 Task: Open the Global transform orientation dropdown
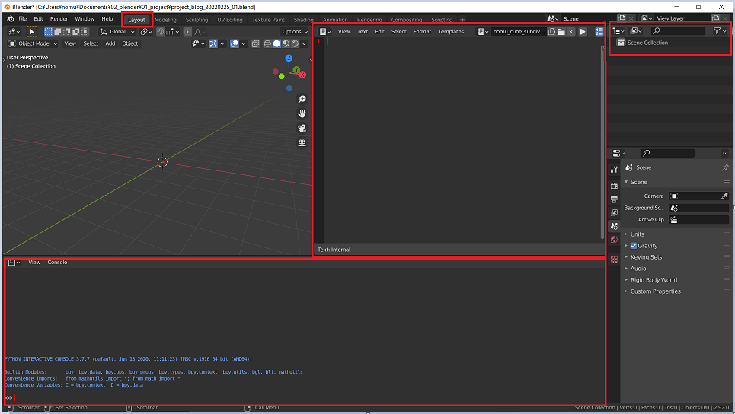[117, 32]
